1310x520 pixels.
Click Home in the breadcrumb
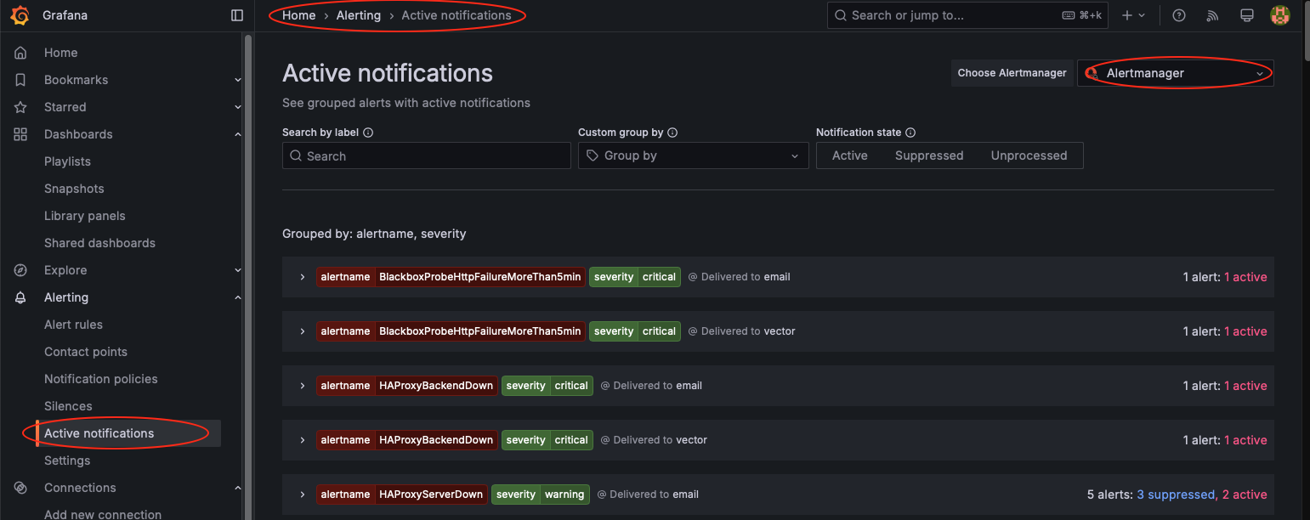(x=298, y=15)
